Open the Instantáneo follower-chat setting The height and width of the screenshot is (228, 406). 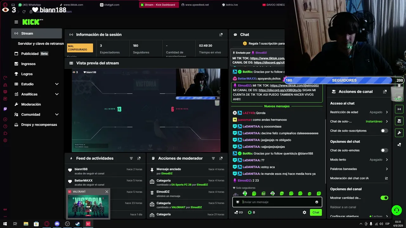click(x=359, y=121)
